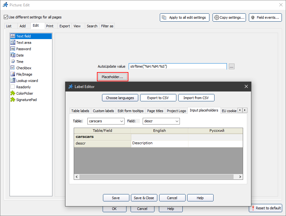Select the File/Image control icon
This screenshot has width=286, height=216.
pos(13,74)
